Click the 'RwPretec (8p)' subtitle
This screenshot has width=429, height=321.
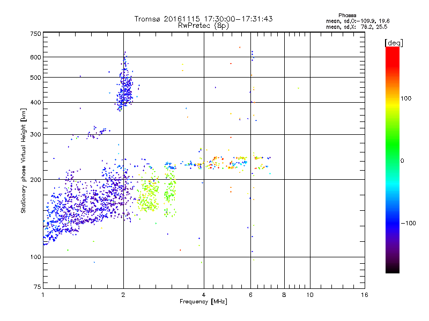click(x=203, y=26)
